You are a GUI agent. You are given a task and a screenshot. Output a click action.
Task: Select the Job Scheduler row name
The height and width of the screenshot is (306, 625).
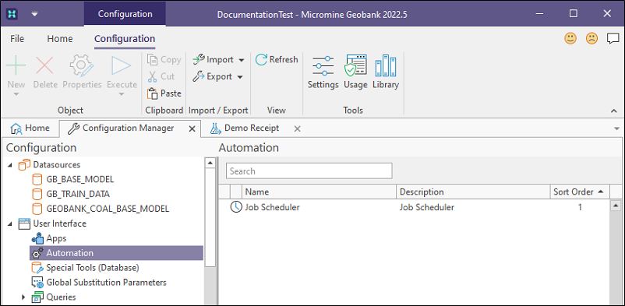point(272,207)
